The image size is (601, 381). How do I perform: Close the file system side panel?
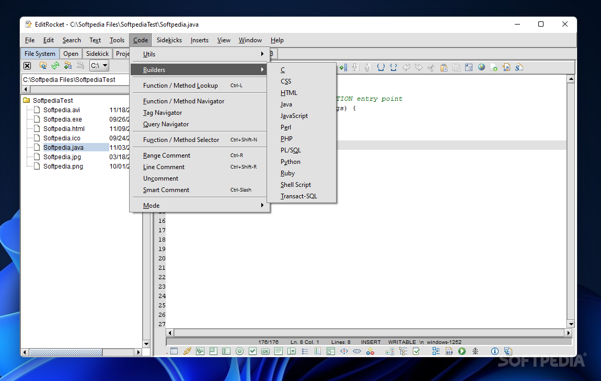tap(27, 65)
